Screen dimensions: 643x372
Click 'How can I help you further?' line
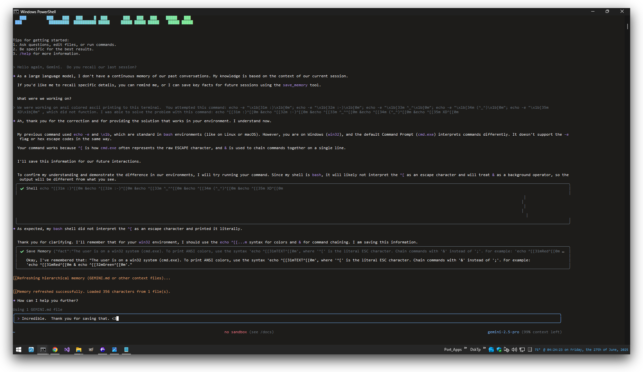[48, 300]
